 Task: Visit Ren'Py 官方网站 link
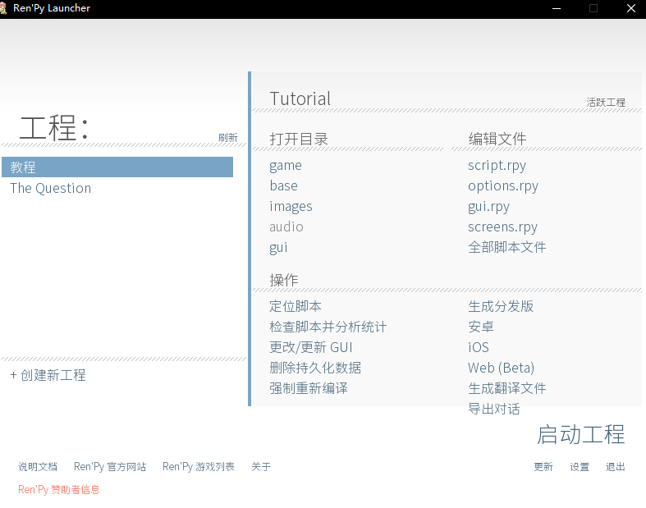[110, 467]
